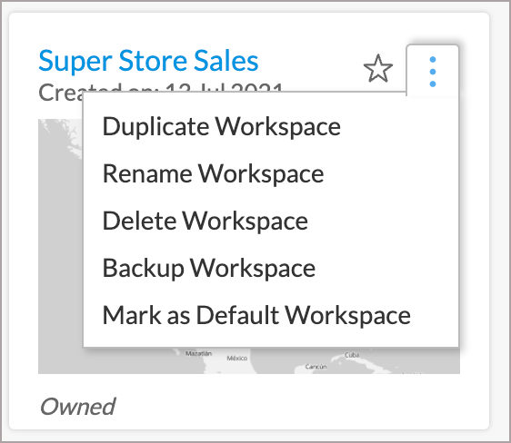Toggle the favorite star outline icon
The width and height of the screenshot is (511, 443).
coord(377,69)
